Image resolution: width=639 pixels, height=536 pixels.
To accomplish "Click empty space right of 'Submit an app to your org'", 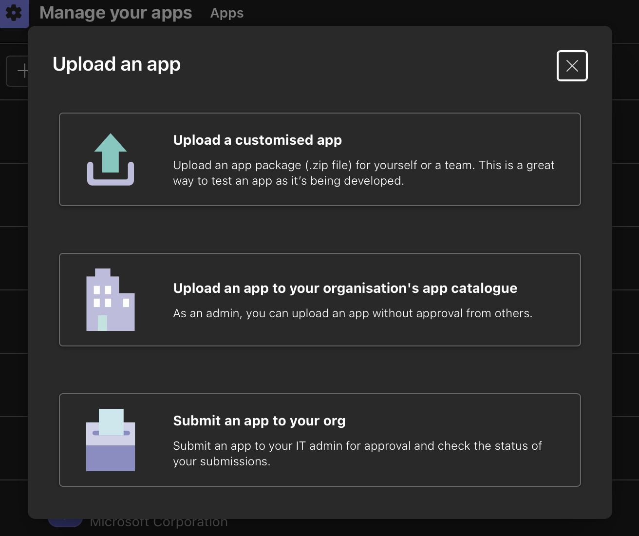I will tap(463, 421).
